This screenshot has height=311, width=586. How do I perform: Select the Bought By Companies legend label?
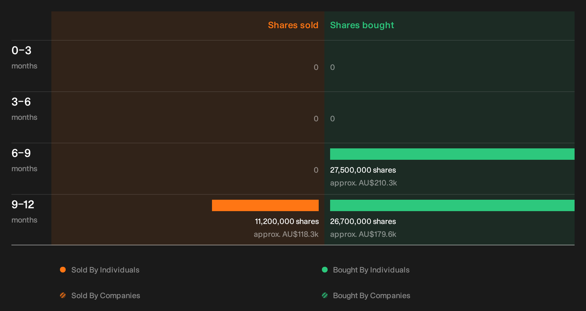[x=372, y=296]
